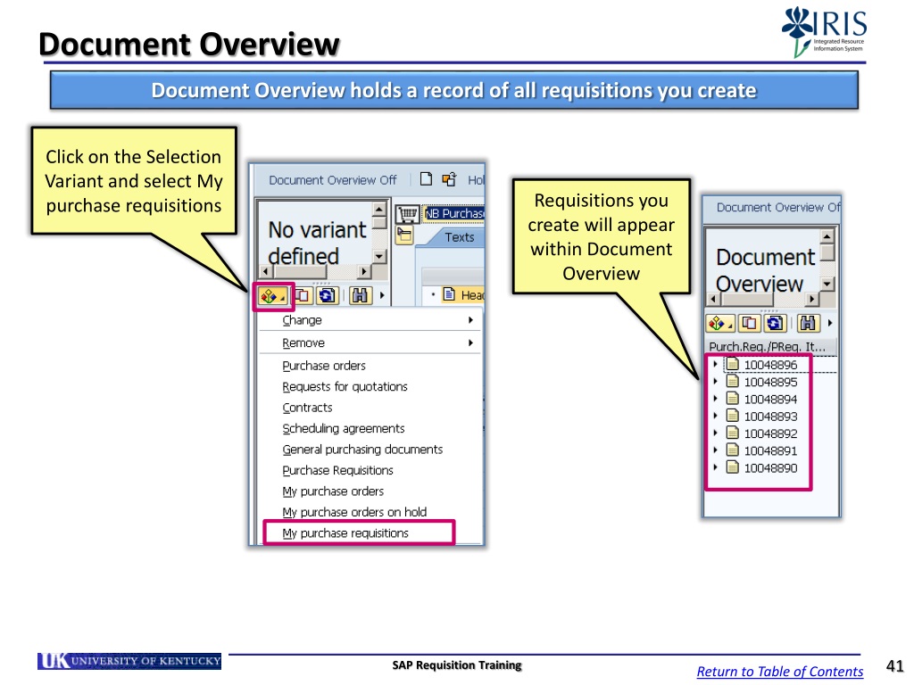Viewport: 914px width, 685px height.
Task: Open Selection Variant icon in left panel
Action: 273,296
